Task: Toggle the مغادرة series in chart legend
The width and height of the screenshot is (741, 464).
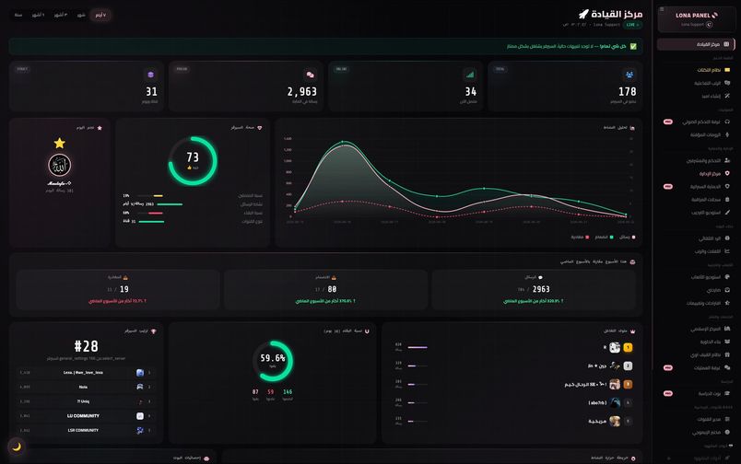Action: 580,237
